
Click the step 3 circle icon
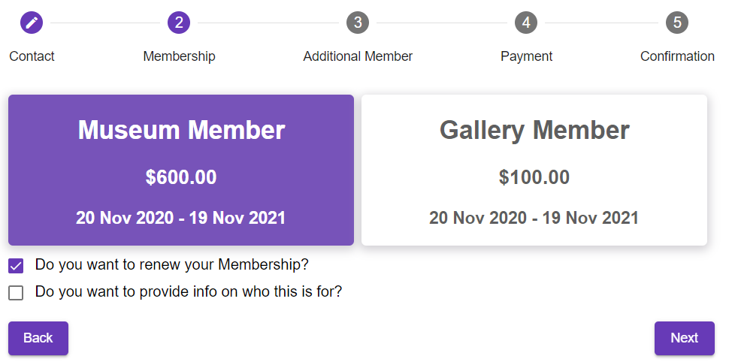click(358, 23)
